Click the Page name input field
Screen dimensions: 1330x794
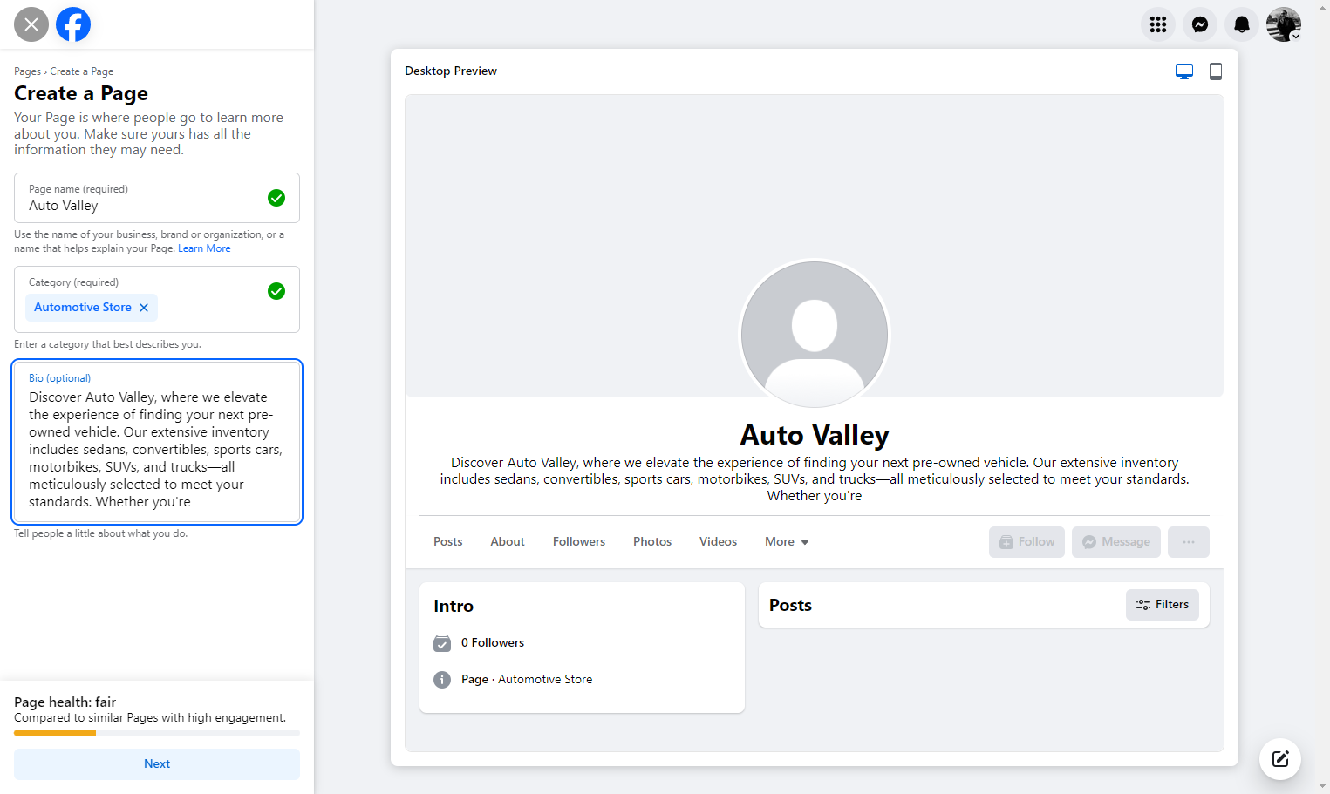[x=157, y=198]
